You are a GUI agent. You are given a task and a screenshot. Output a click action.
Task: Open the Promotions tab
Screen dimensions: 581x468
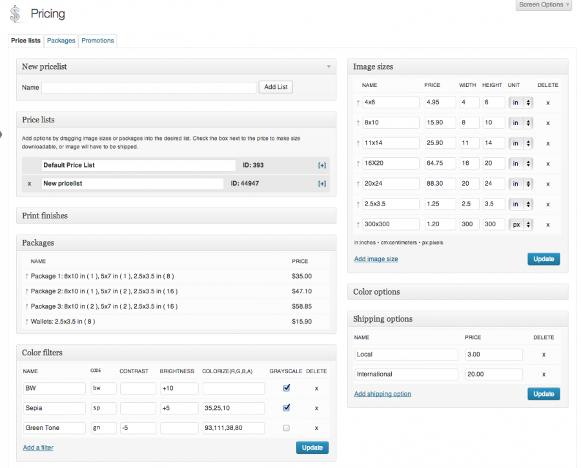(97, 41)
